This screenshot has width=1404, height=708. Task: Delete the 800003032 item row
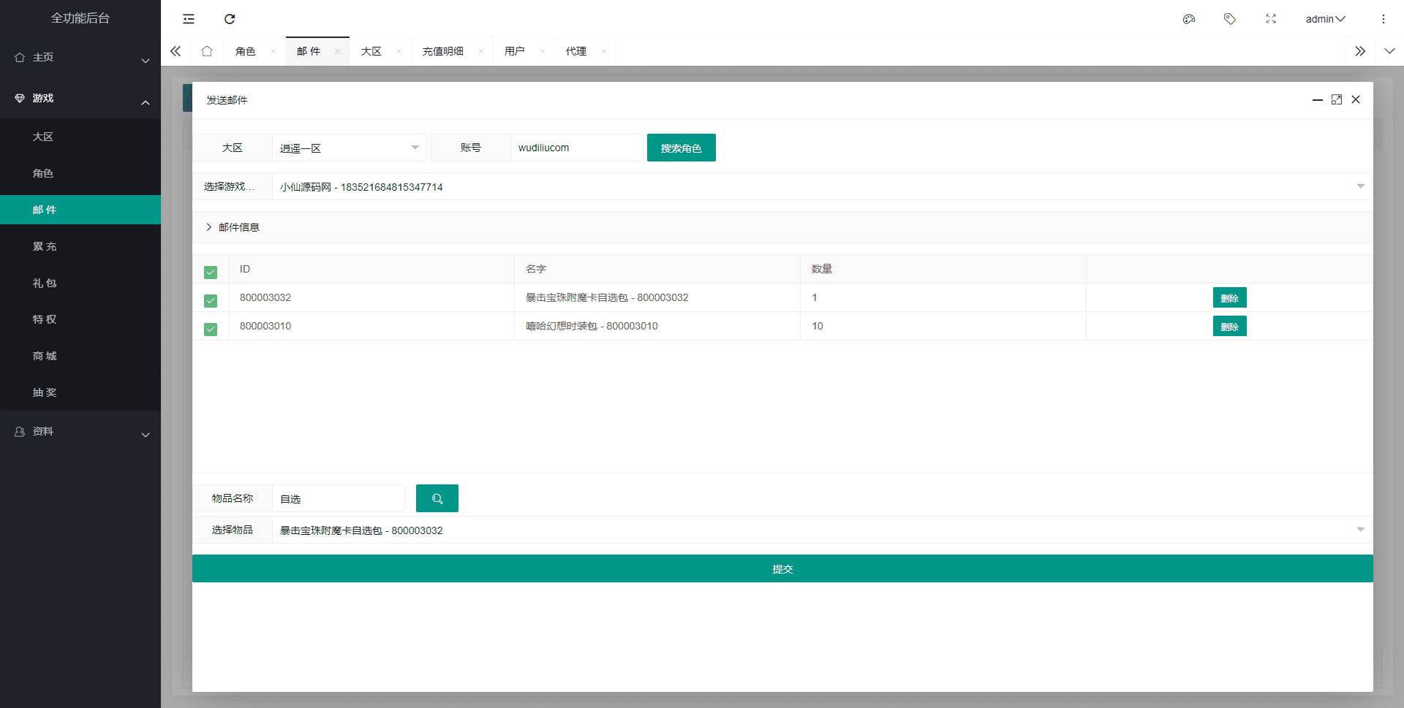click(1230, 297)
